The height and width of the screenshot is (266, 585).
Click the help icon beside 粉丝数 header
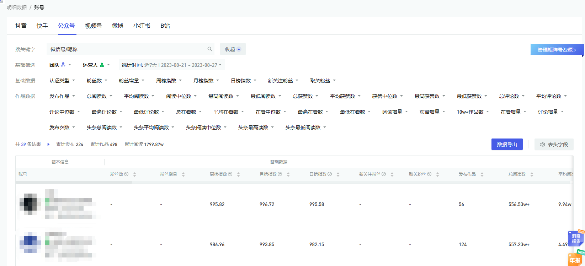[x=126, y=174]
